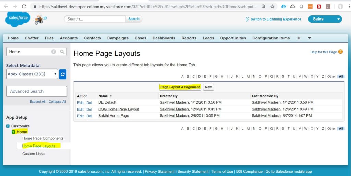Screen dimensions: 351x176
Task: Click Expand All link
Action: pyautogui.click(x=37, y=102)
